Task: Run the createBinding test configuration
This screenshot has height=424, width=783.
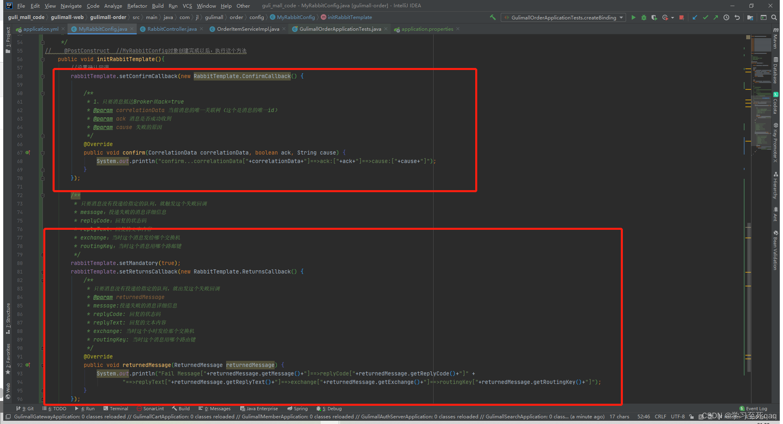Action: click(x=633, y=17)
